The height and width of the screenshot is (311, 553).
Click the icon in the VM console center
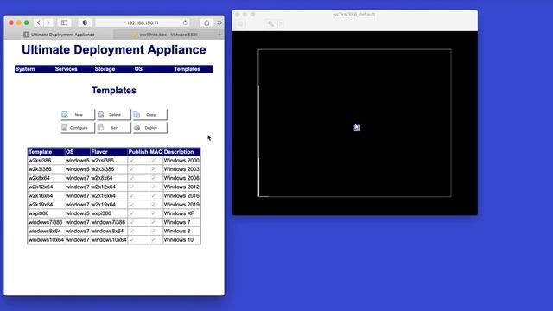point(357,128)
